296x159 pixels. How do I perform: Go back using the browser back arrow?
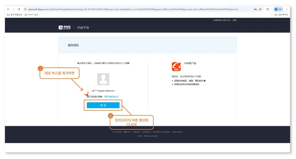8,9
